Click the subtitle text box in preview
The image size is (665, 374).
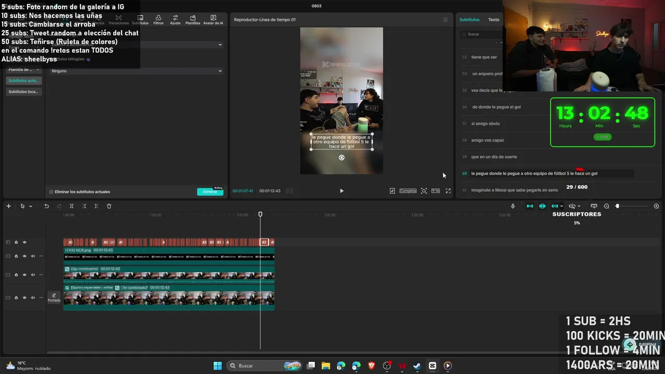[x=341, y=142]
